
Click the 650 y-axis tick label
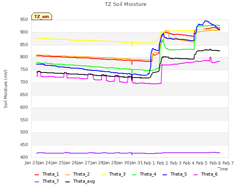tap(24, 94)
